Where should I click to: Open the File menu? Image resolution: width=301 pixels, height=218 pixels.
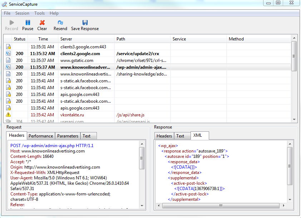coord(7,13)
